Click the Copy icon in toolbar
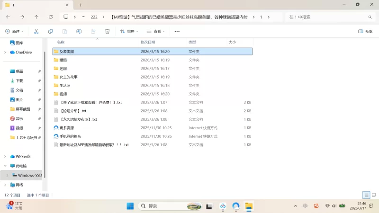Viewport: 379px width, 213px height. point(50,31)
